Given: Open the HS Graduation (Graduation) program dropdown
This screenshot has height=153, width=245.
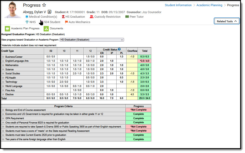Looking at the screenshot, I should tap(92, 40).
